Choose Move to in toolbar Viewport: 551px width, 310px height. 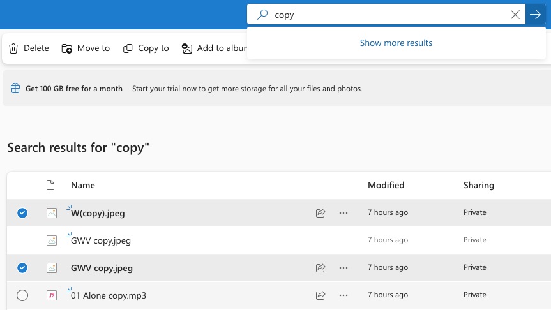(x=86, y=48)
